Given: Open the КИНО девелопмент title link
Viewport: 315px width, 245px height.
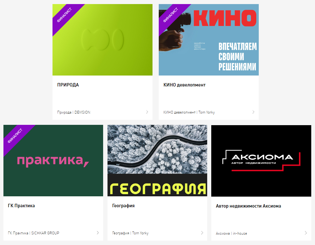Looking at the screenshot, I should (x=184, y=85).
